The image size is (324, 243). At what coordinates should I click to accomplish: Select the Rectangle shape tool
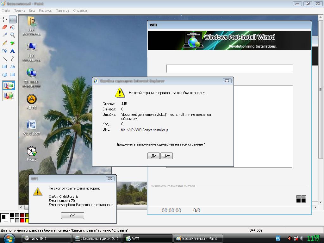[x=4, y=67]
